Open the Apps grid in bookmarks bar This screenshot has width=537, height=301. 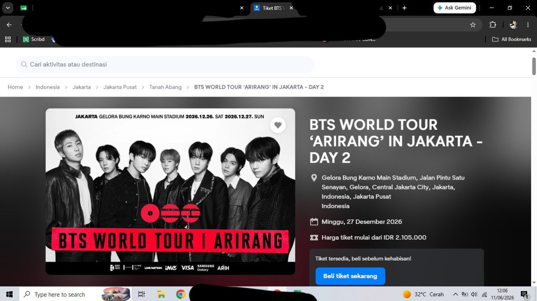point(8,39)
